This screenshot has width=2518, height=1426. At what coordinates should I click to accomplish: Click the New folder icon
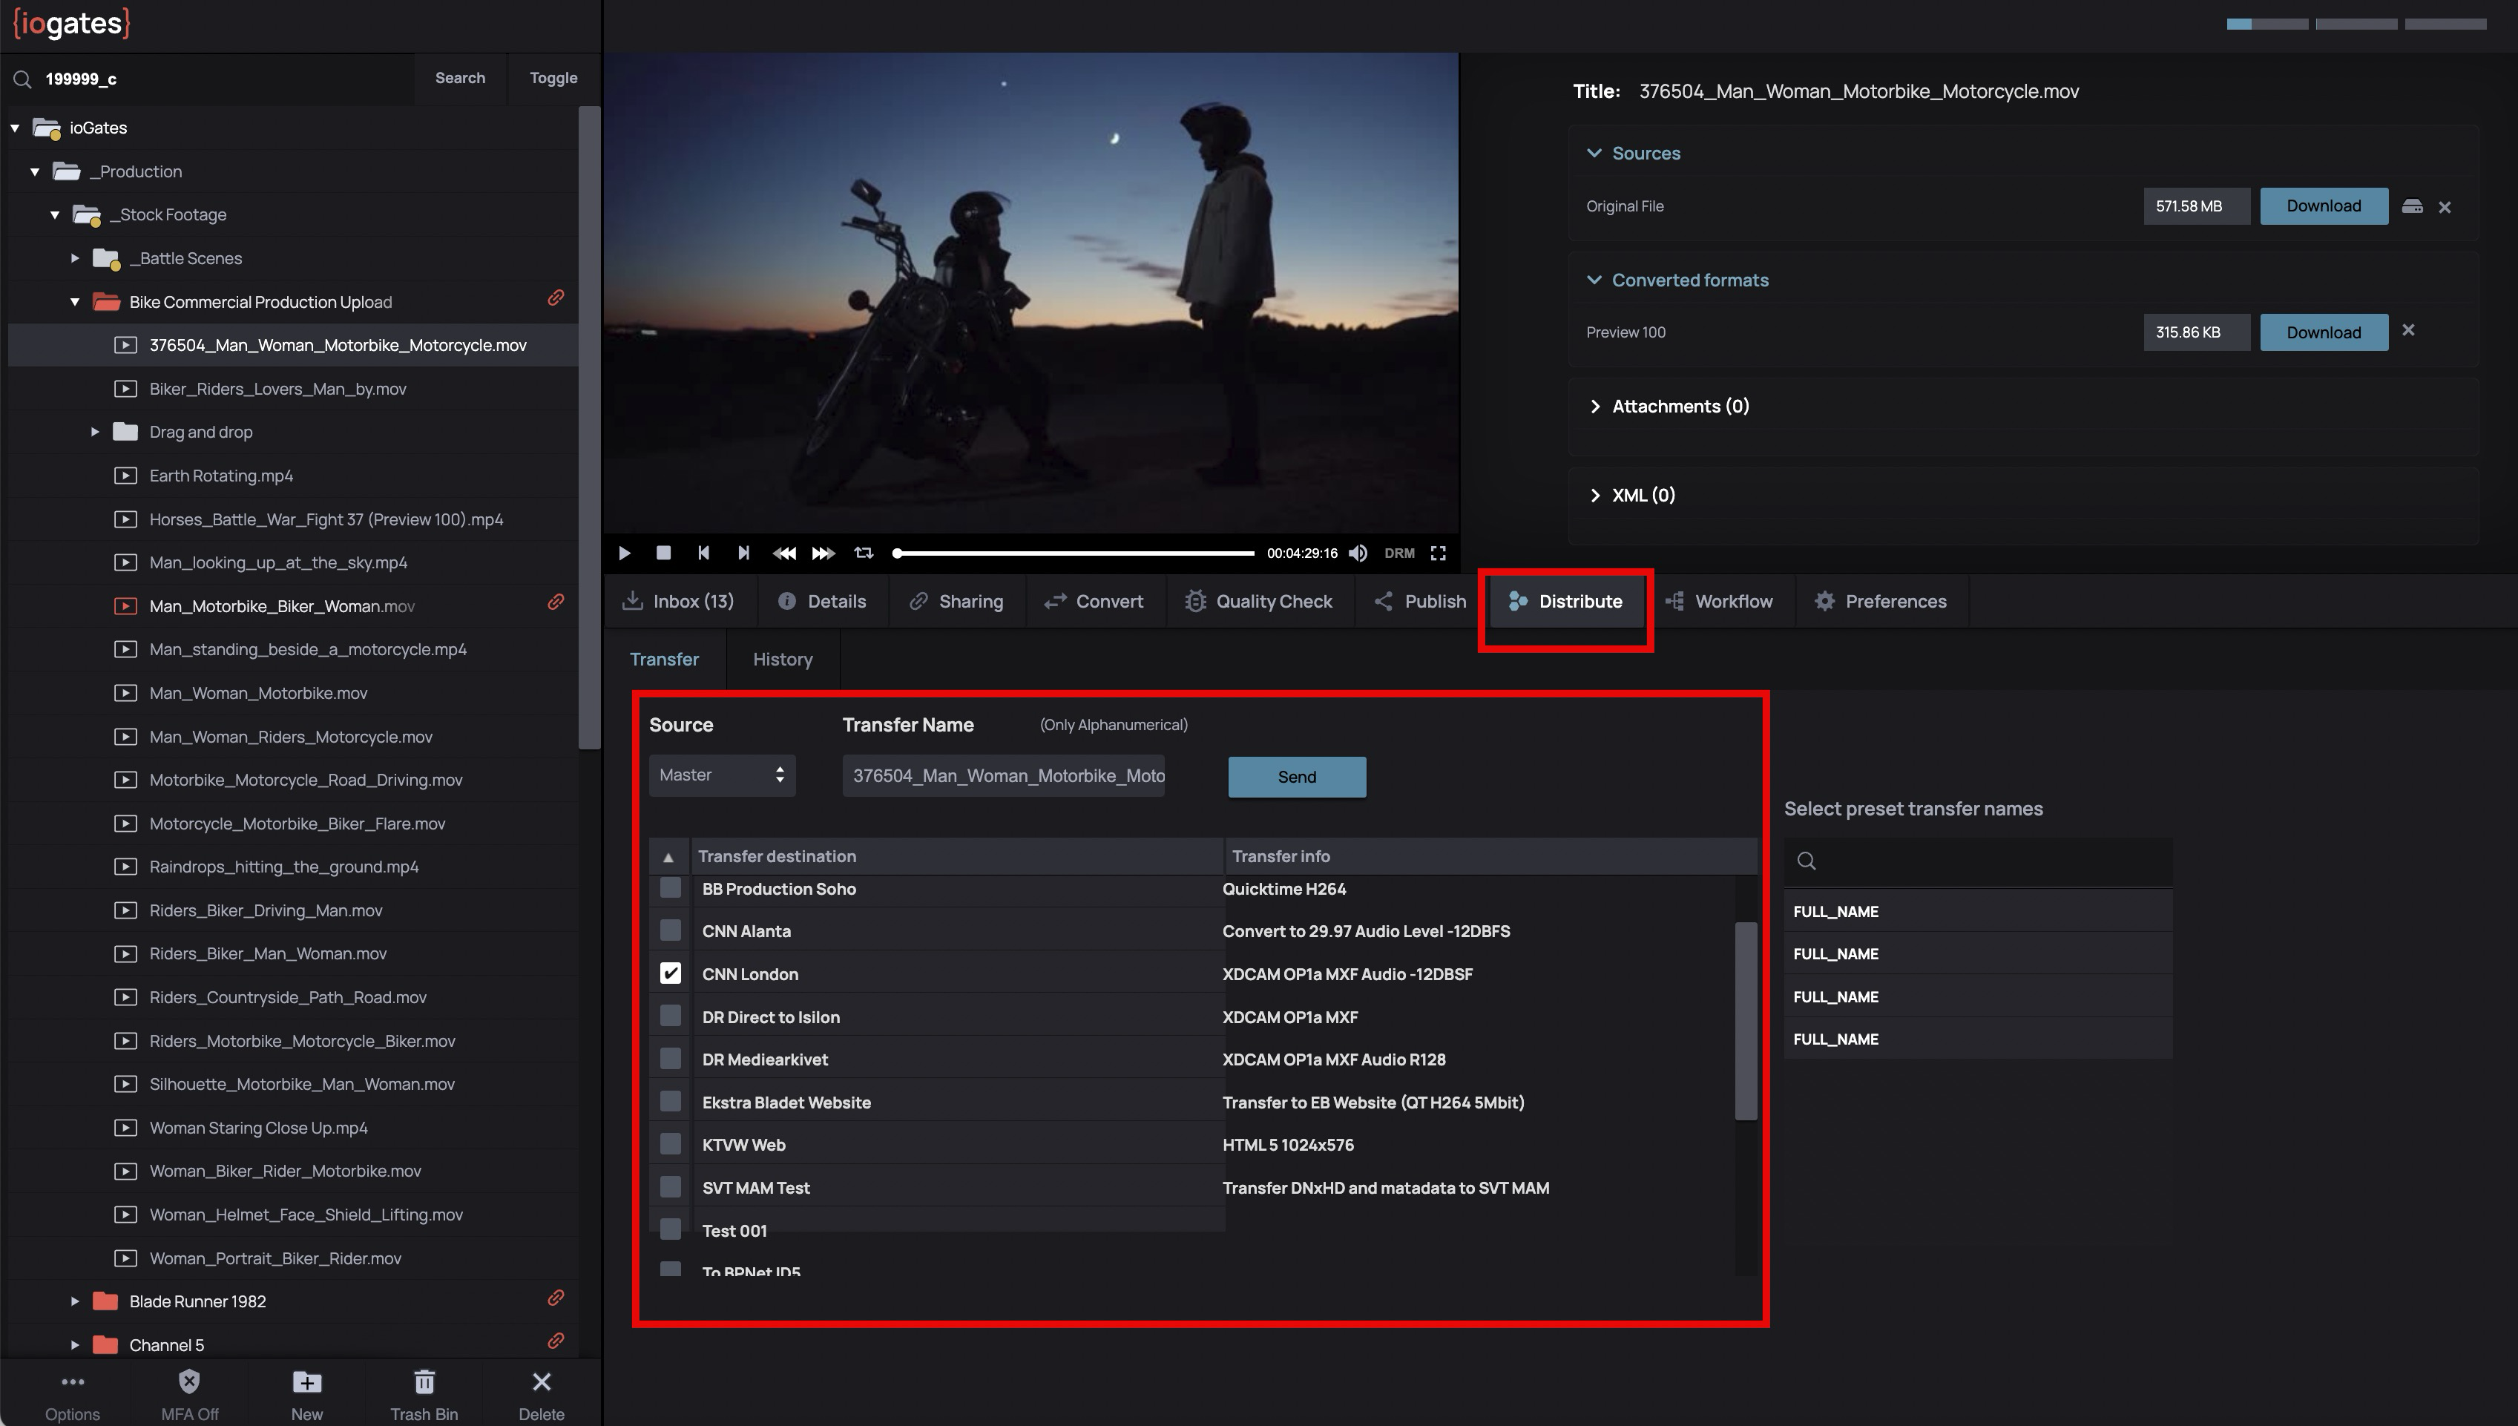[x=306, y=1383]
